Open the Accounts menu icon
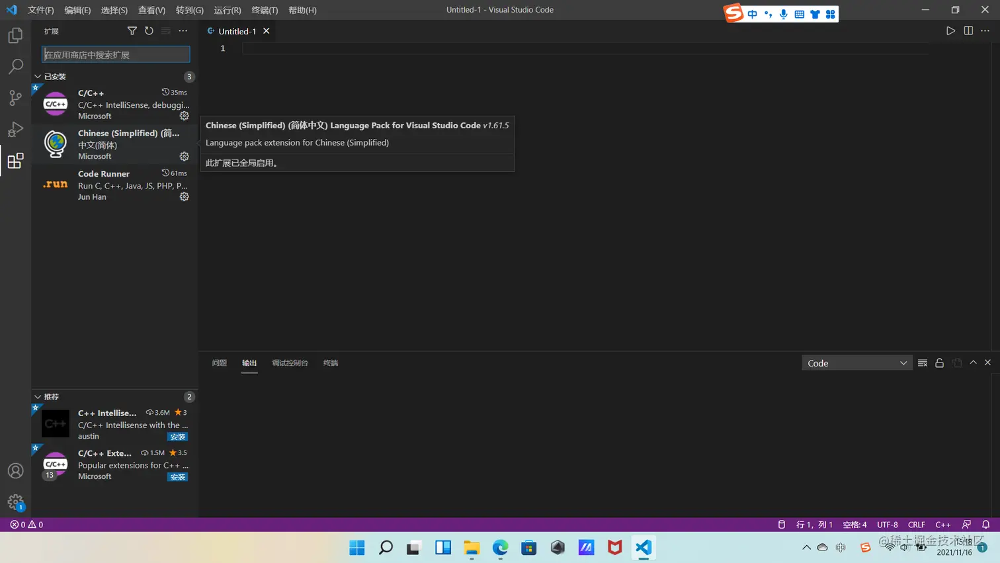 click(x=15, y=471)
